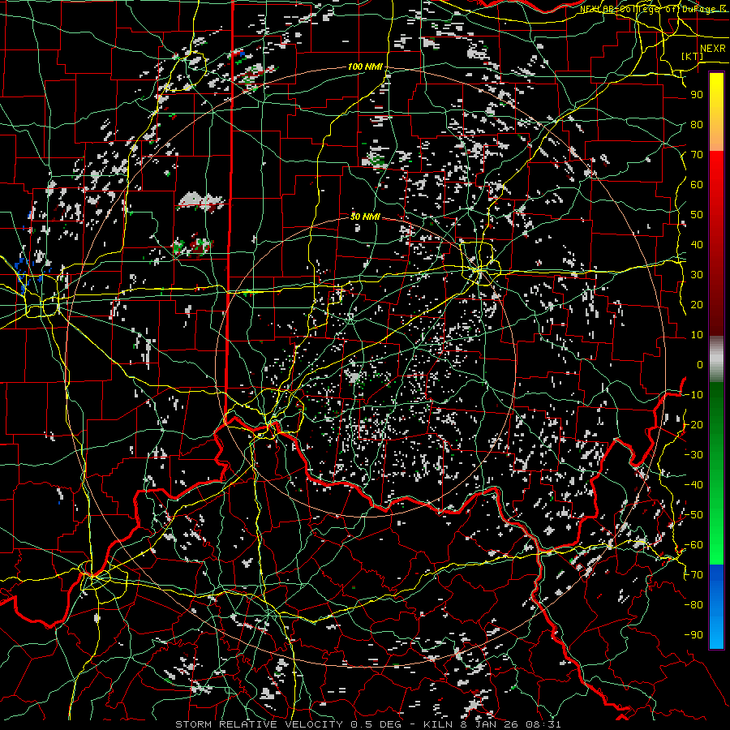The height and width of the screenshot is (730, 730).
Task: Click the 80 value on the velocity scale
Action: pos(697,125)
